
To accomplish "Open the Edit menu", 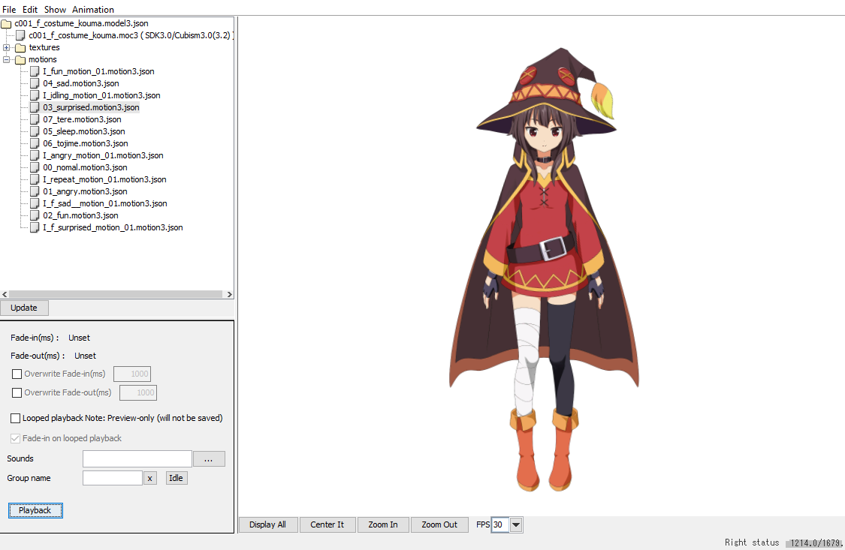I will pos(30,9).
